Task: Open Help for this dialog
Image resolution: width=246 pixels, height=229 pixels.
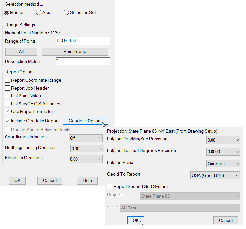Action: (87, 180)
